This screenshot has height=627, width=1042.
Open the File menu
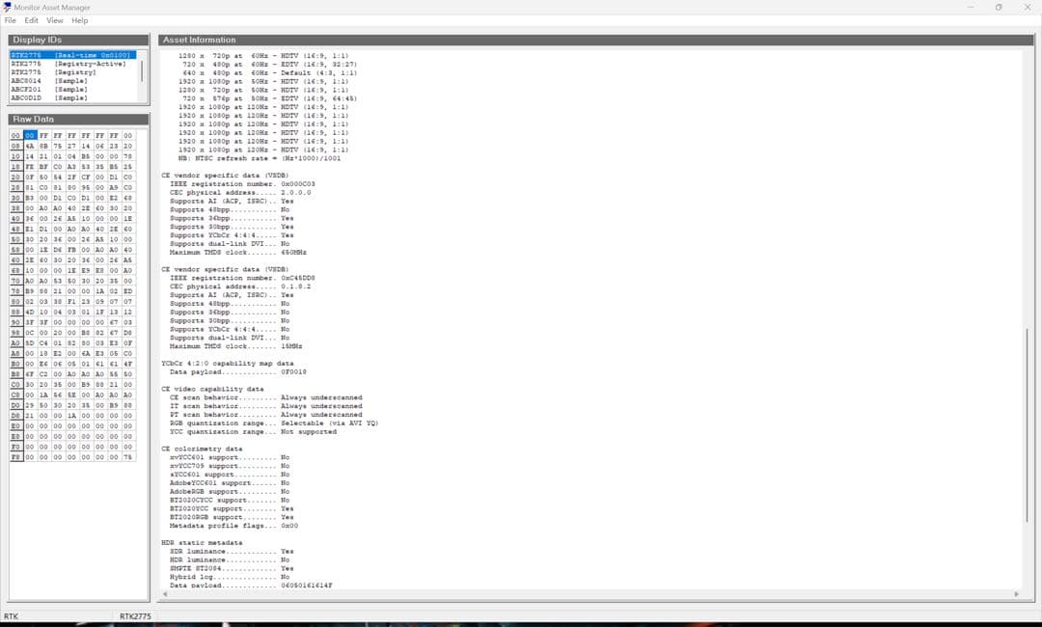tap(11, 20)
